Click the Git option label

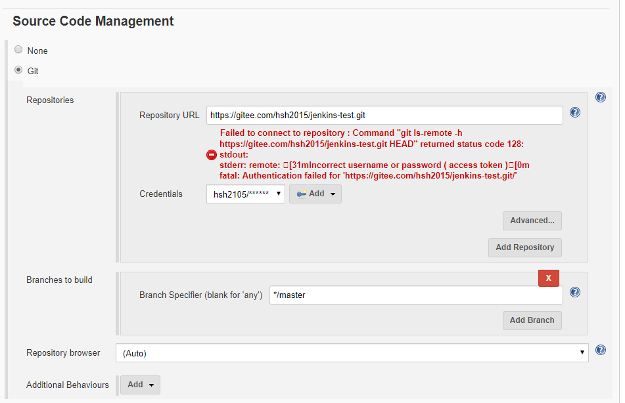[33, 71]
